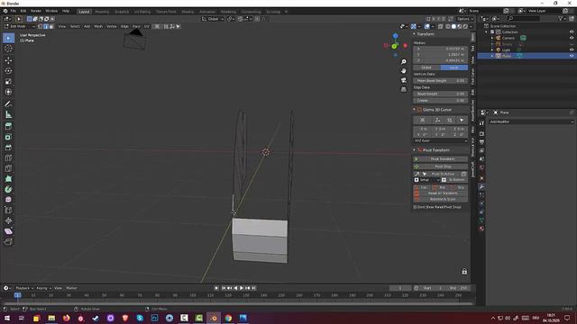This screenshot has width=577, height=324.
Task: Select the Annotate tool
Action: (8, 104)
